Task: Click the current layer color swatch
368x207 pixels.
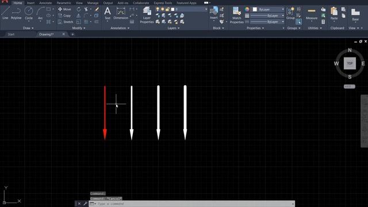Action: (x=172, y=9)
